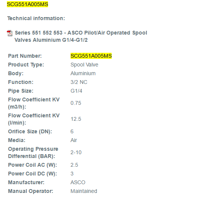Click the ASCO manufacturer value
The image size is (207, 199).
(x=78, y=182)
